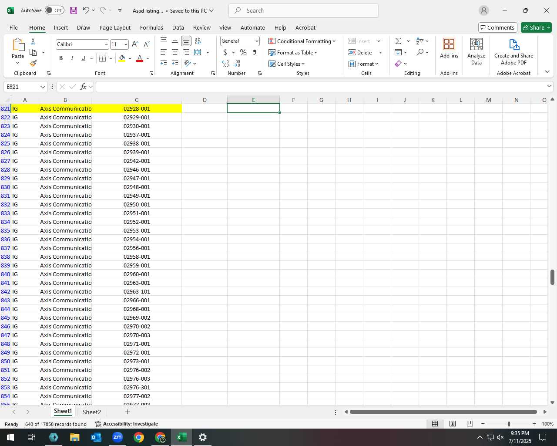Viewport: 557px width, 446px height.
Task: Open the Format cells dropdown
Action: point(363,64)
